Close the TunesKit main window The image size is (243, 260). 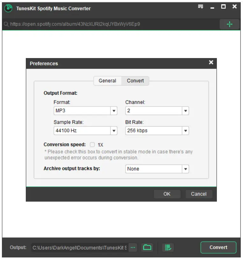click(x=234, y=6)
